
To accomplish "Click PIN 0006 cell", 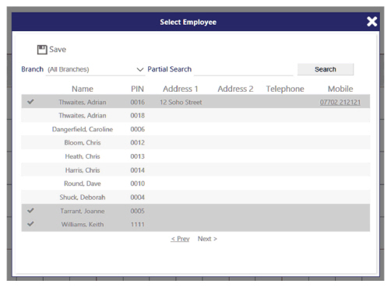I will [138, 129].
